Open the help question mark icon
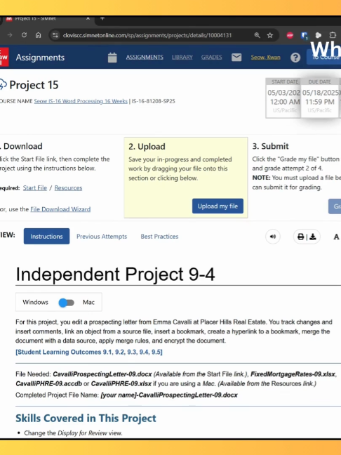Screen dimensions: 341x455 (x=295, y=58)
